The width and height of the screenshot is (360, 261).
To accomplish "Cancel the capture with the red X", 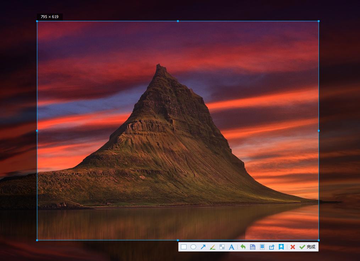I will click(293, 247).
